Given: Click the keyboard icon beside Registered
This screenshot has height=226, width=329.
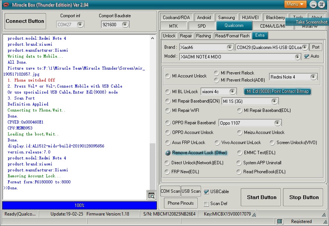Looking at the screenshot, I should tap(280, 221).
